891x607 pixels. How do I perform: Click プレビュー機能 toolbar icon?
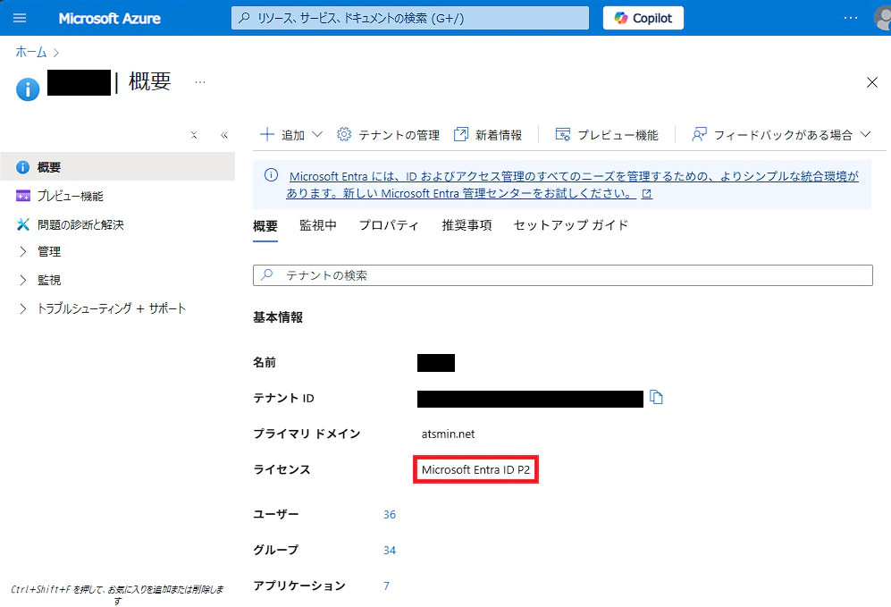[x=562, y=134]
